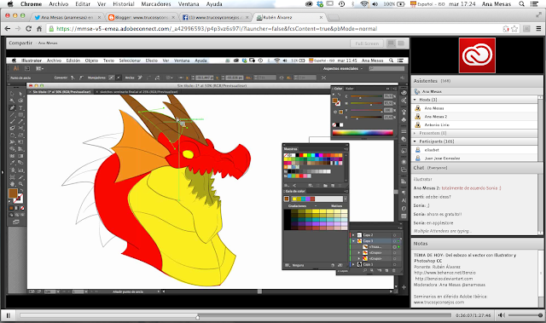Open Gradaciones dropdown in color guide
Image resolution: width=546 pixels, height=323 pixels.
point(316,206)
